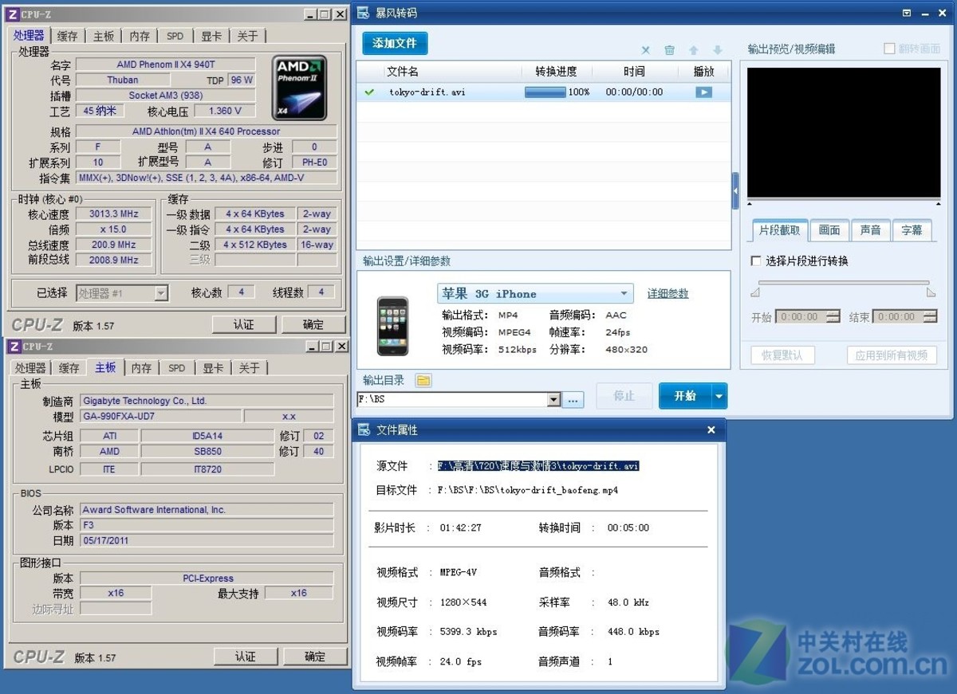
Task: Delete the selected file with trash icon
Action: tap(669, 49)
